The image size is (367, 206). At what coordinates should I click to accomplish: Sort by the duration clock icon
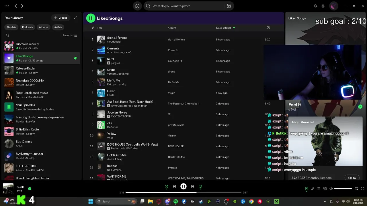[x=268, y=28]
